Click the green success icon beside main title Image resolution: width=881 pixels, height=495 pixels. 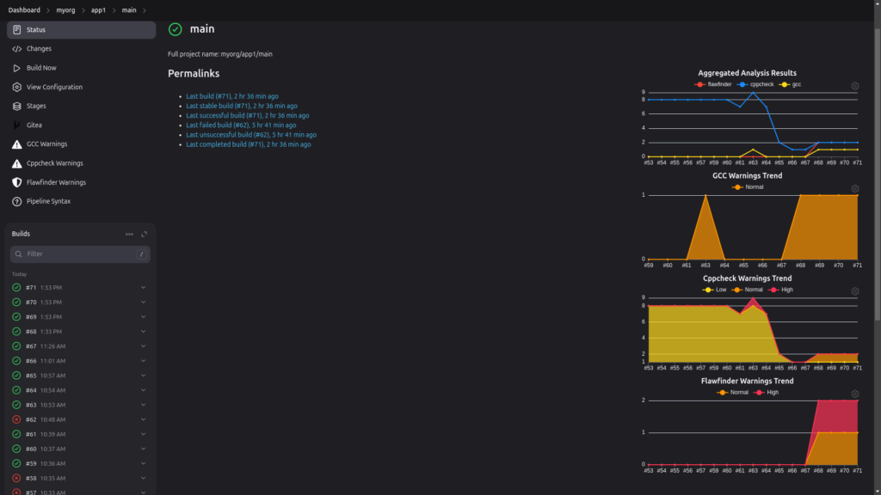pos(176,29)
